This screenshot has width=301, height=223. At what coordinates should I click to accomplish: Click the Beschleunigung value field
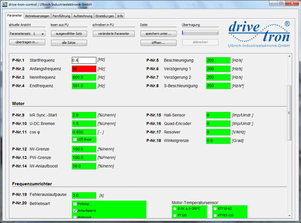tap(218, 60)
